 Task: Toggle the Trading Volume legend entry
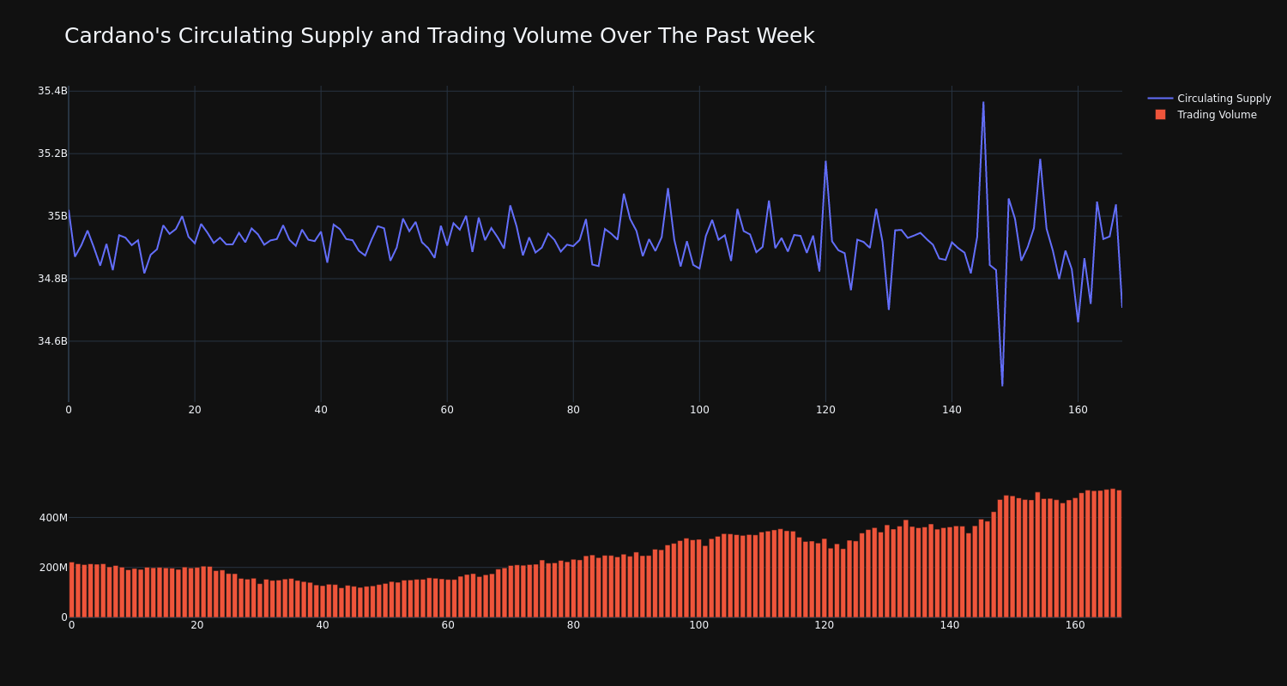point(1210,115)
